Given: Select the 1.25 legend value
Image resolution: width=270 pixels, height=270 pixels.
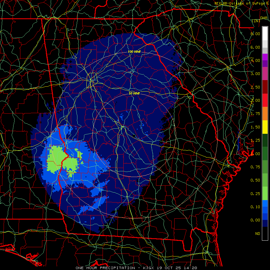Looking at the screenshot, I should coord(255,140).
